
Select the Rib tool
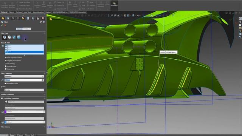(81, 2)
